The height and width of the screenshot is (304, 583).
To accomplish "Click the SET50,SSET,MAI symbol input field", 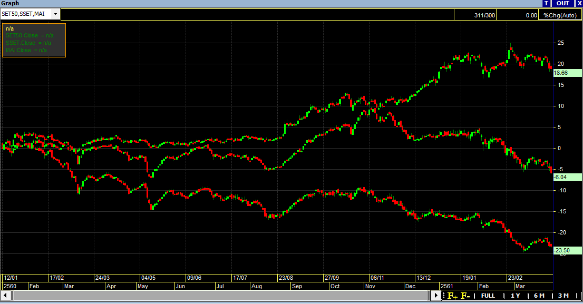I will tap(26, 14).
